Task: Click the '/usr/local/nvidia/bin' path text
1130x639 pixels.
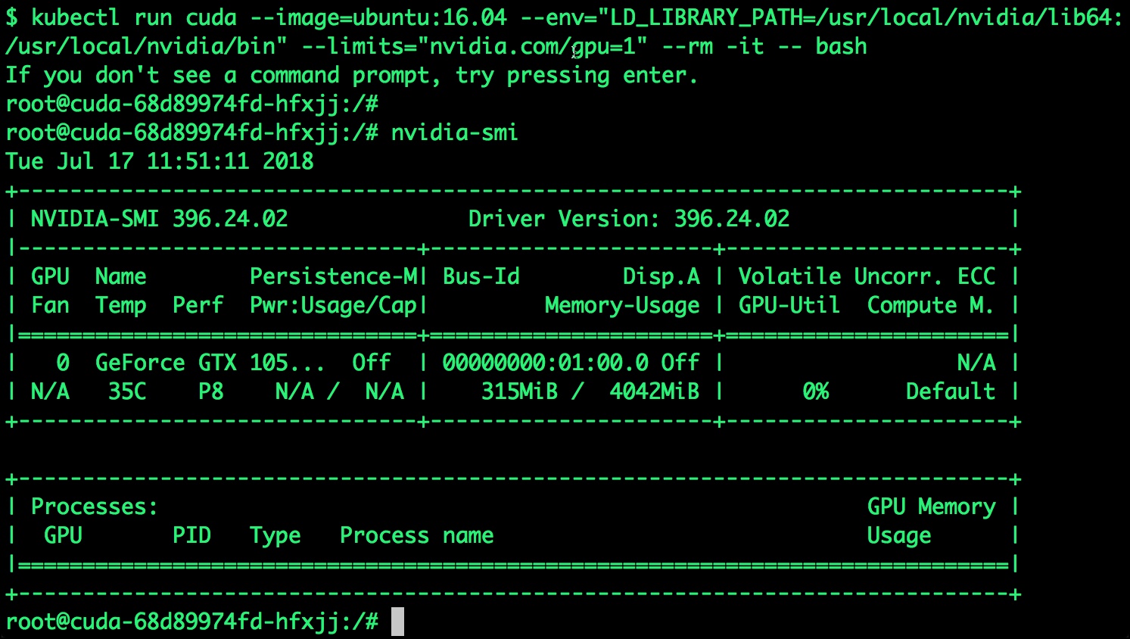Action: (141, 46)
